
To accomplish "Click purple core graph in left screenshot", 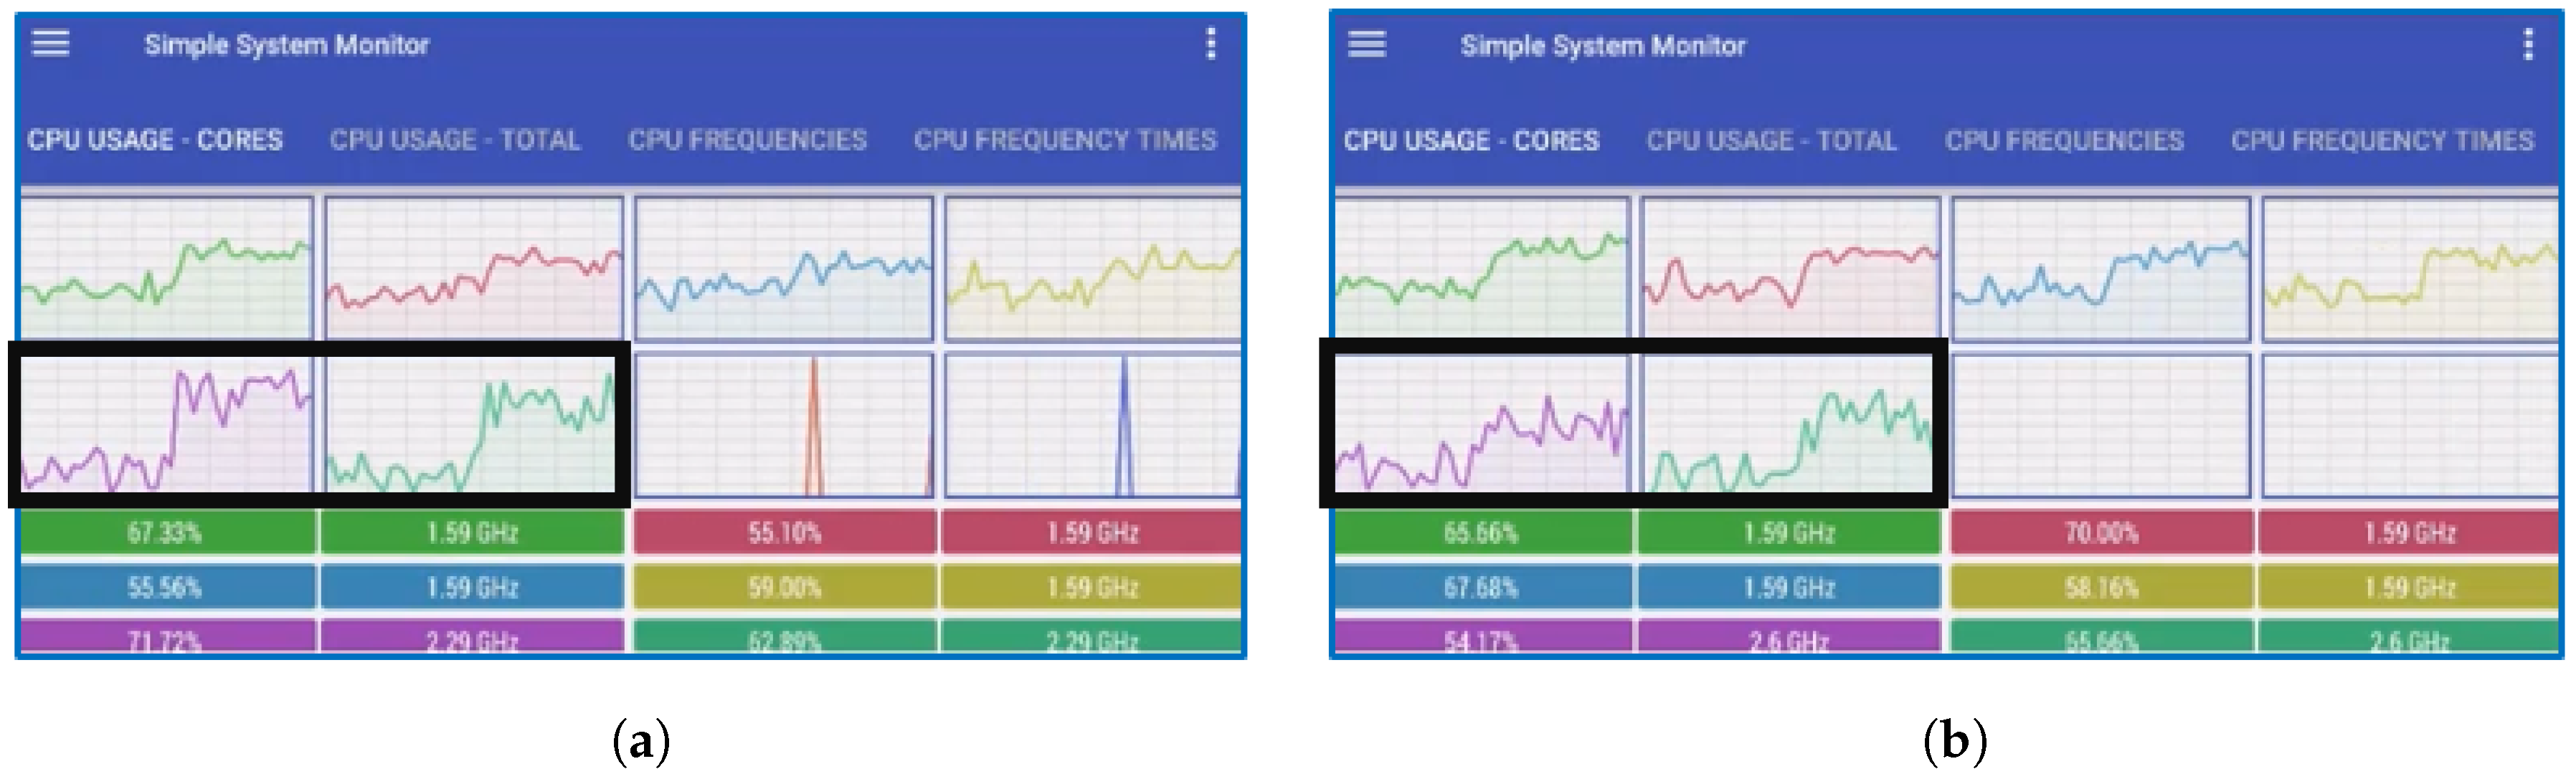I will tap(167, 424).
